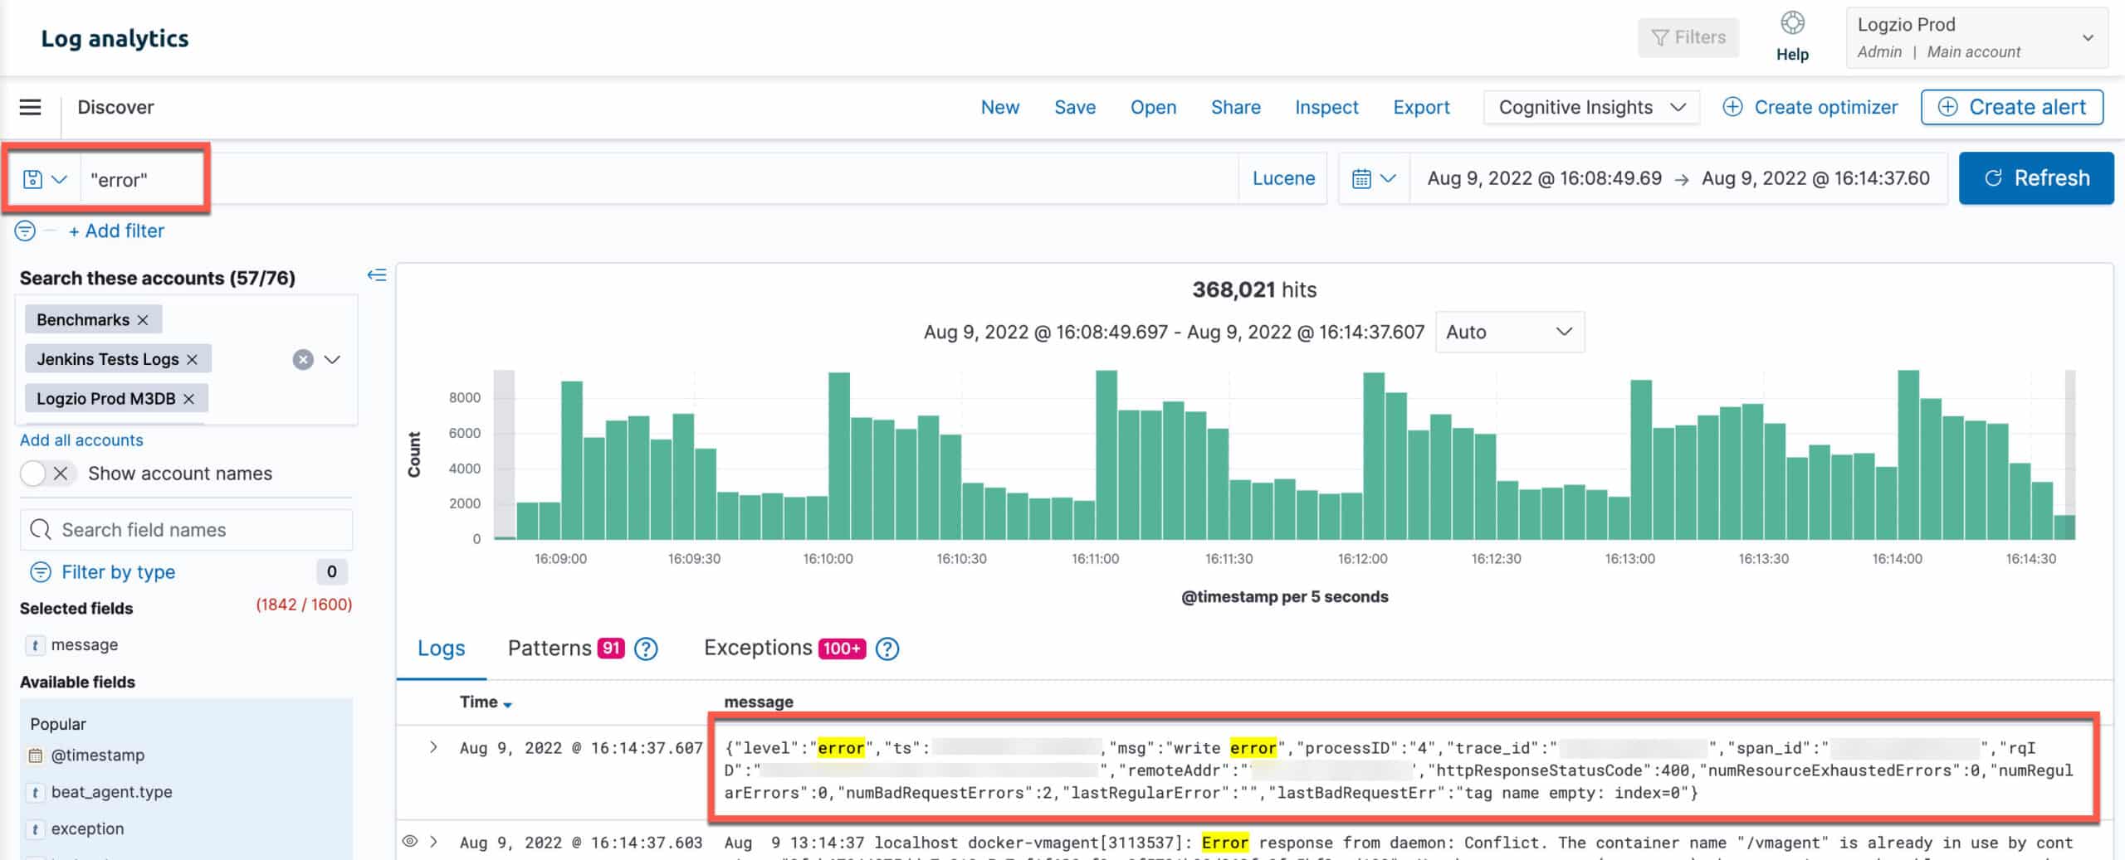
Task: Click the Help lifebuoy icon
Action: (x=1792, y=23)
